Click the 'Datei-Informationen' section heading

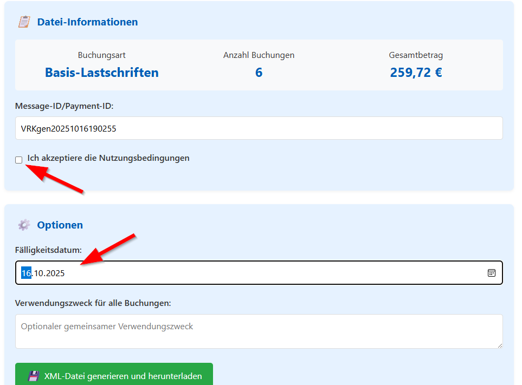click(x=87, y=22)
